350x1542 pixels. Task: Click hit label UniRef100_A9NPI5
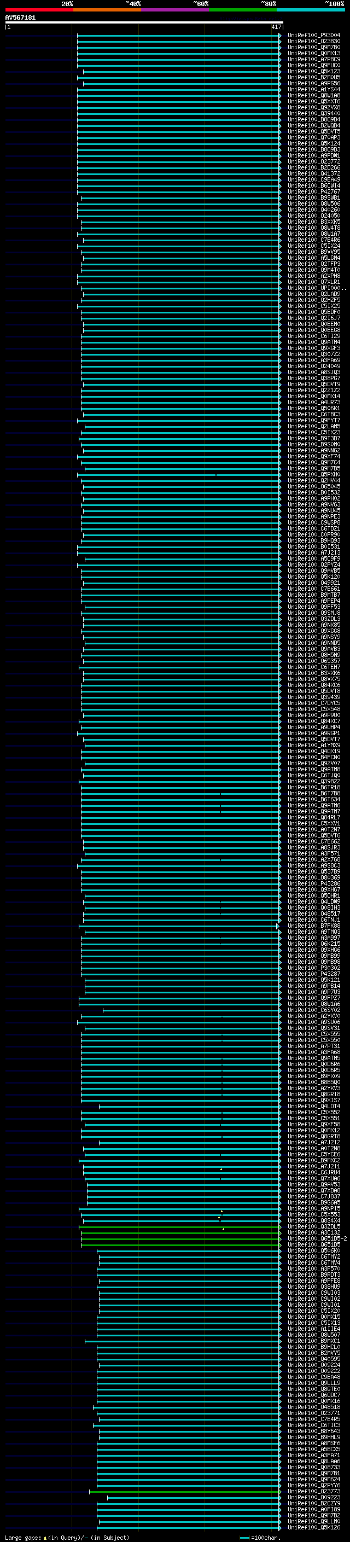pyautogui.click(x=313, y=1208)
